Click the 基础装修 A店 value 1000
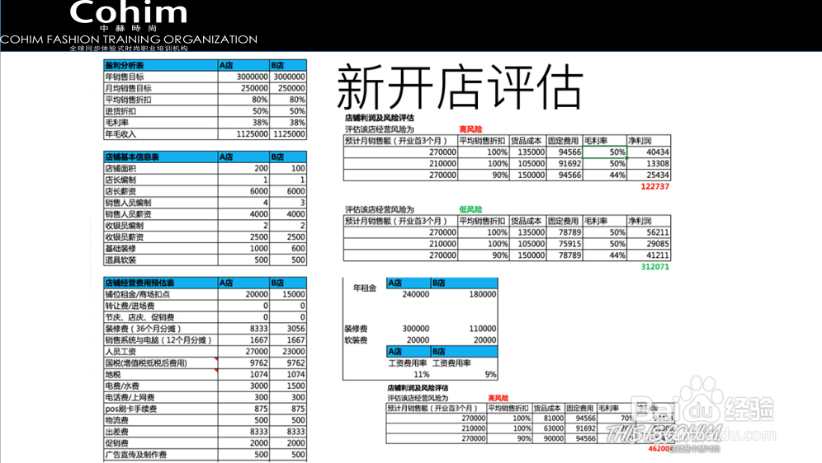Image resolution: width=822 pixels, height=463 pixels. click(259, 249)
